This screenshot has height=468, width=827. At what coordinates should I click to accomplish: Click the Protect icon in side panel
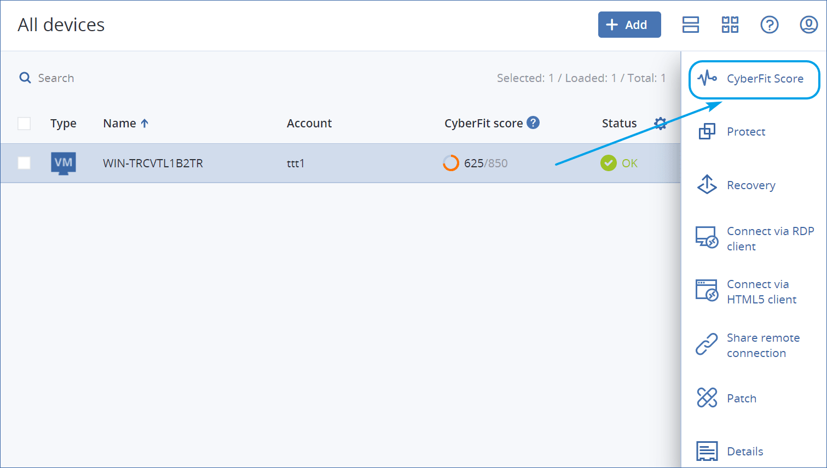[x=707, y=131]
